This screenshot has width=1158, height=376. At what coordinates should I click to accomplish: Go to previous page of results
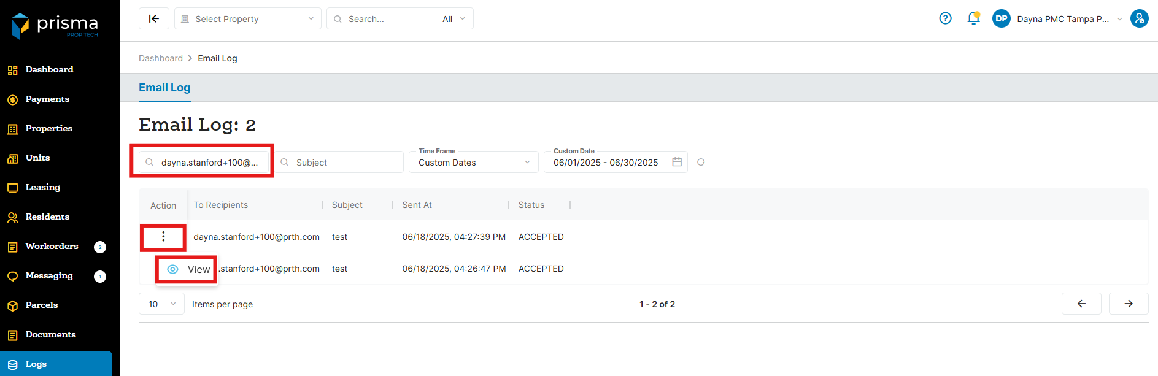pos(1081,304)
